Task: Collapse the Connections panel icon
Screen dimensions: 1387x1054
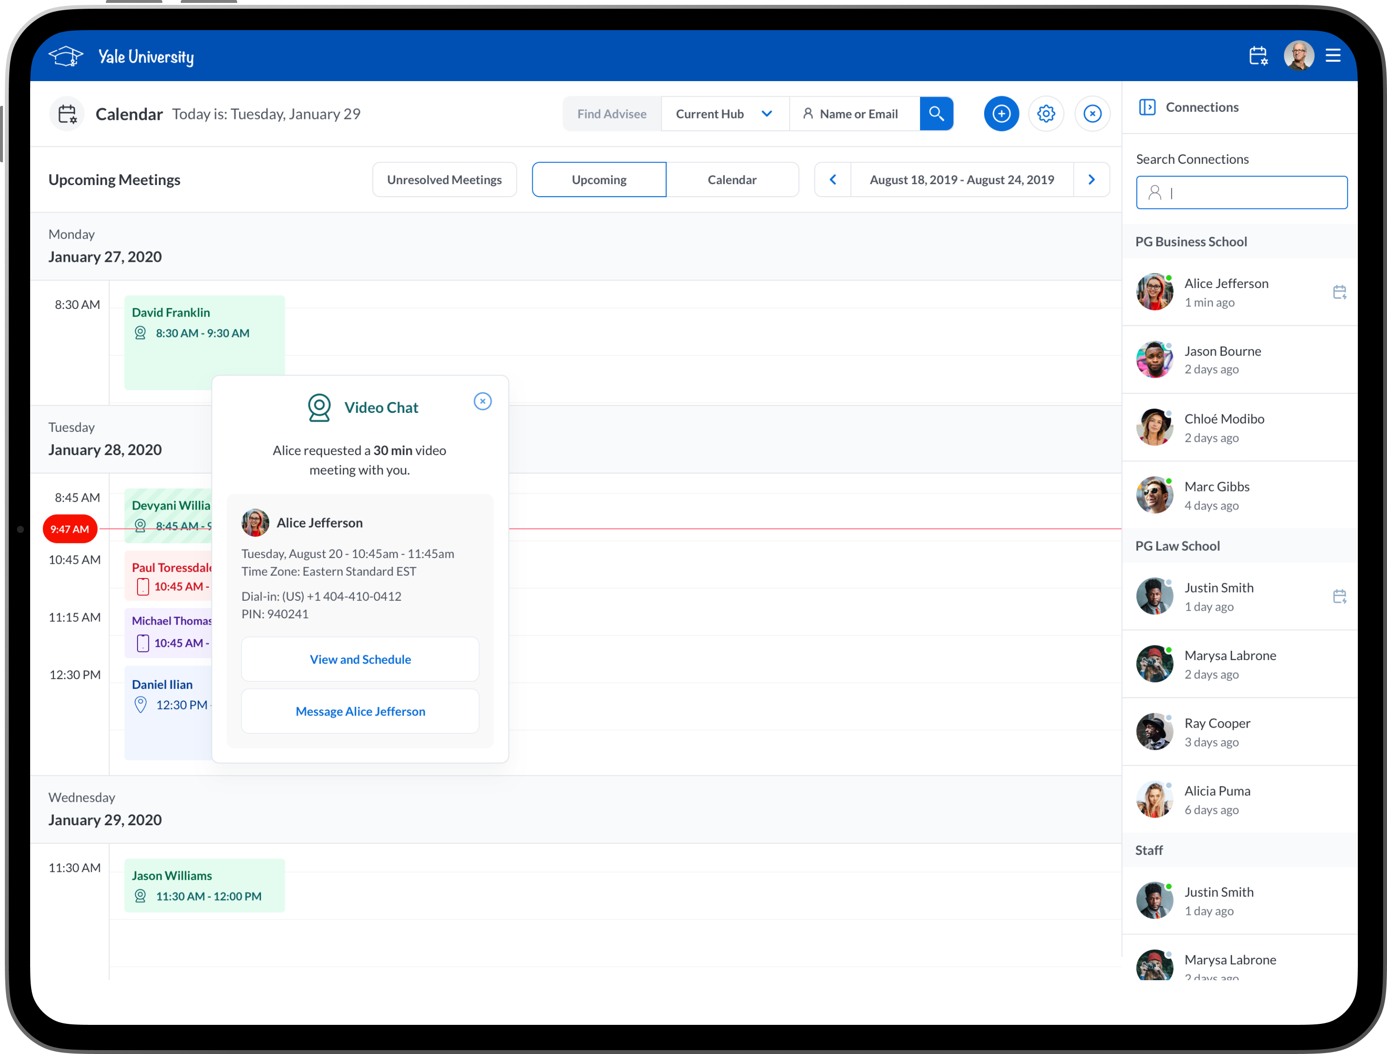Action: click(x=1146, y=107)
